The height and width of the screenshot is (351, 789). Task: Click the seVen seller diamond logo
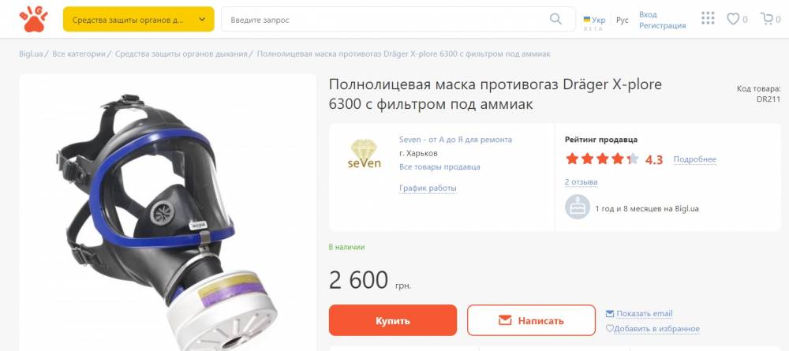pos(364,153)
